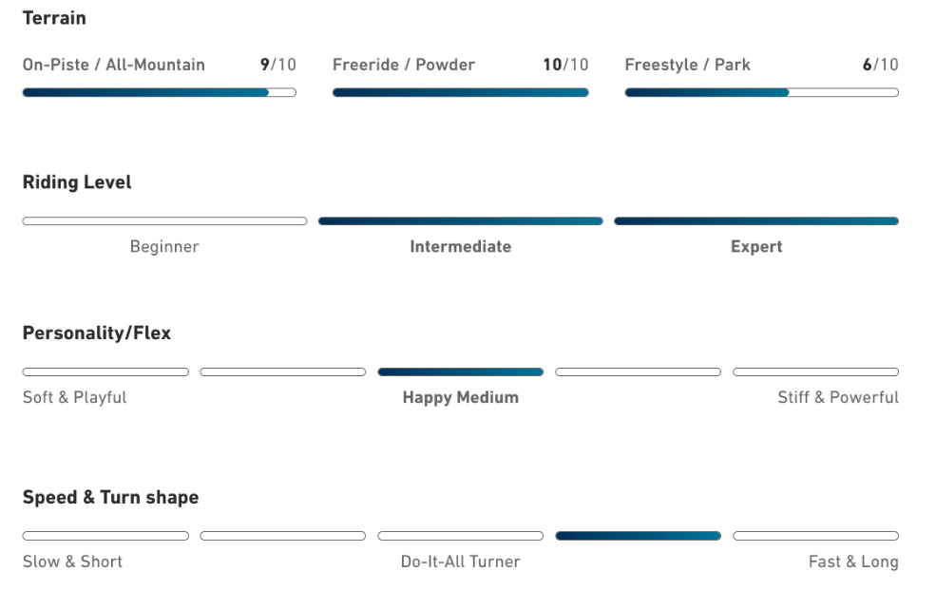The image size is (936, 590).
Task: Click the Freestyle / Park rating bar
Action: pos(761,93)
